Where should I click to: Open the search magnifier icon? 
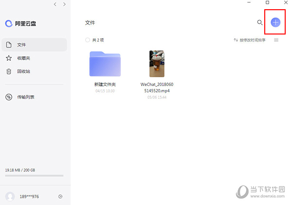(259, 22)
